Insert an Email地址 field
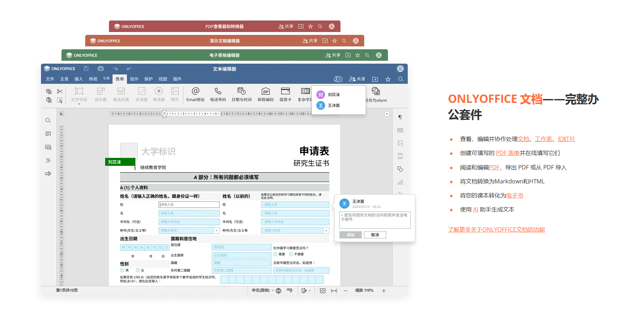Screen dimensions: 626x328 click(x=195, y=95)
